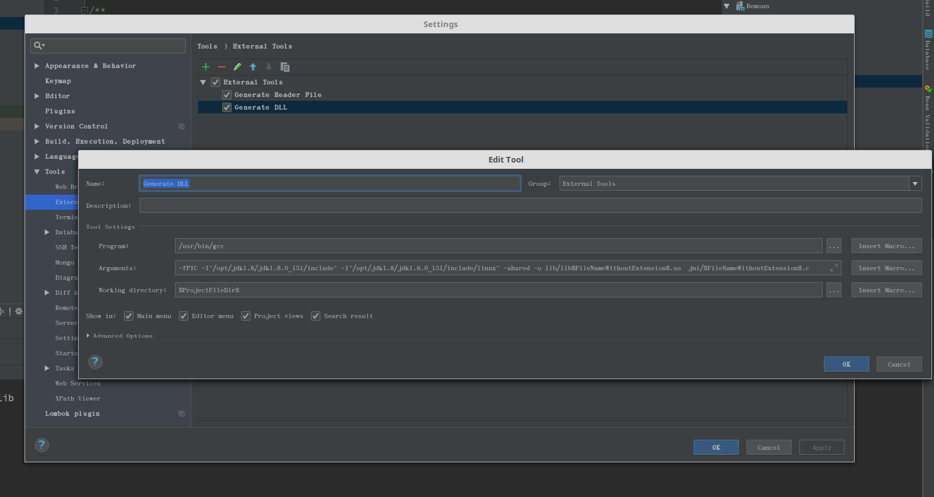Click Cancel in Edit Tool dialog
Viewport: 934px width, 497px height.
[x=899, y=364]
